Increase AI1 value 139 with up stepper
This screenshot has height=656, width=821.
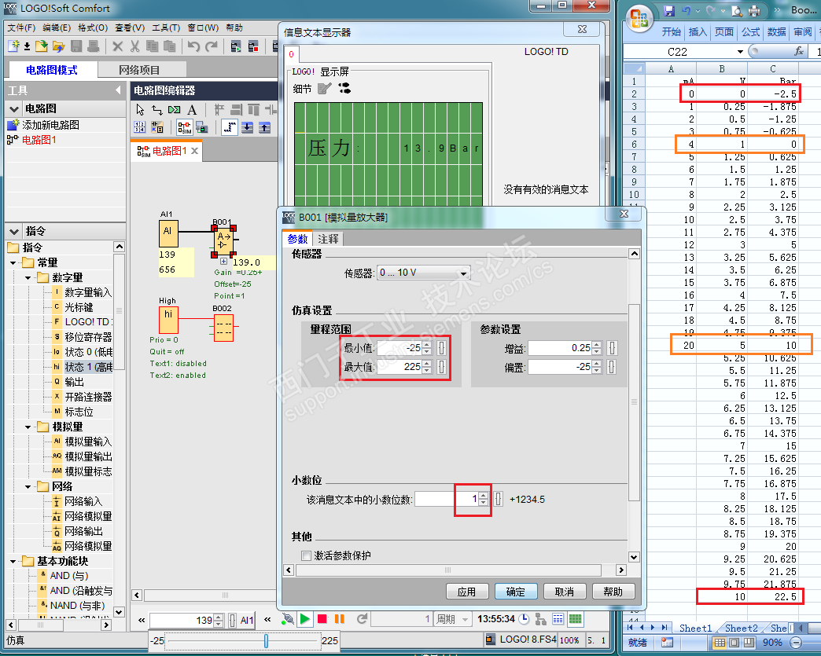tap(219, 618)
